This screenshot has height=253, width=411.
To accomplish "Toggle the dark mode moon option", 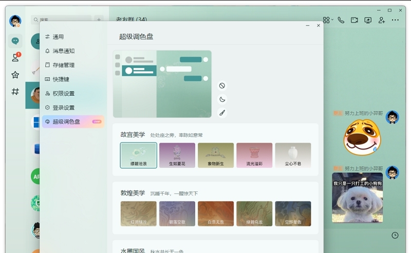I will tap(222, 99).
